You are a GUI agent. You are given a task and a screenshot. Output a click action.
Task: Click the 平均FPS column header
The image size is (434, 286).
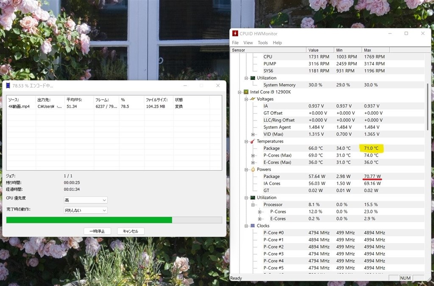click(x=79, y=99)
